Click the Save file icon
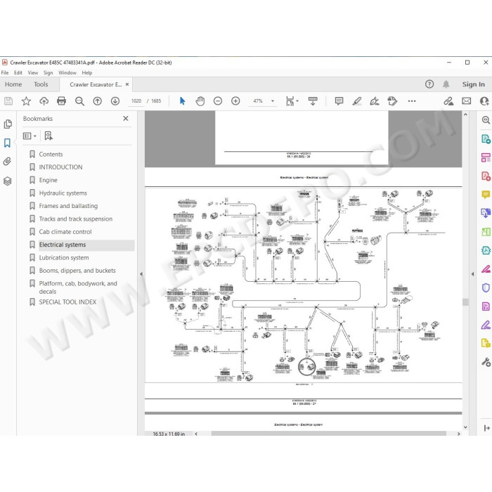Viewport: 492px width, 492px height. tap(8, 101)
